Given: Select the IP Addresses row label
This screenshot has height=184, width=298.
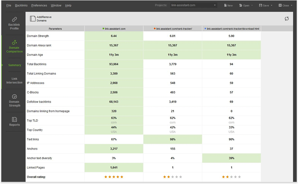Looking at the screenshot, I should tap(36, 83).
